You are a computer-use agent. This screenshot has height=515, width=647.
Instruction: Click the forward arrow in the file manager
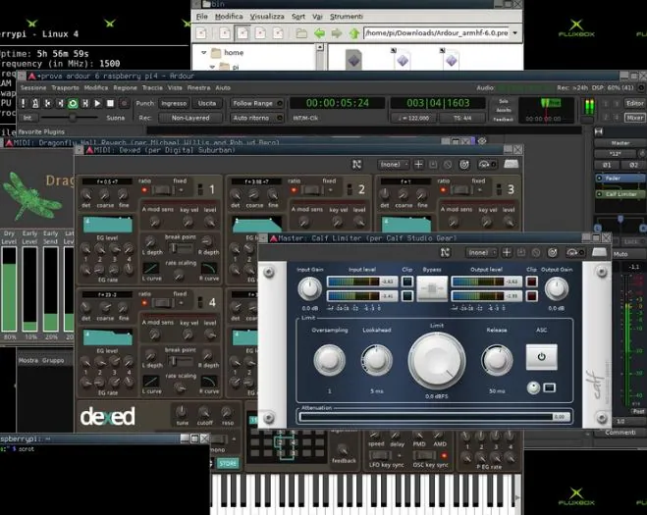337,33
